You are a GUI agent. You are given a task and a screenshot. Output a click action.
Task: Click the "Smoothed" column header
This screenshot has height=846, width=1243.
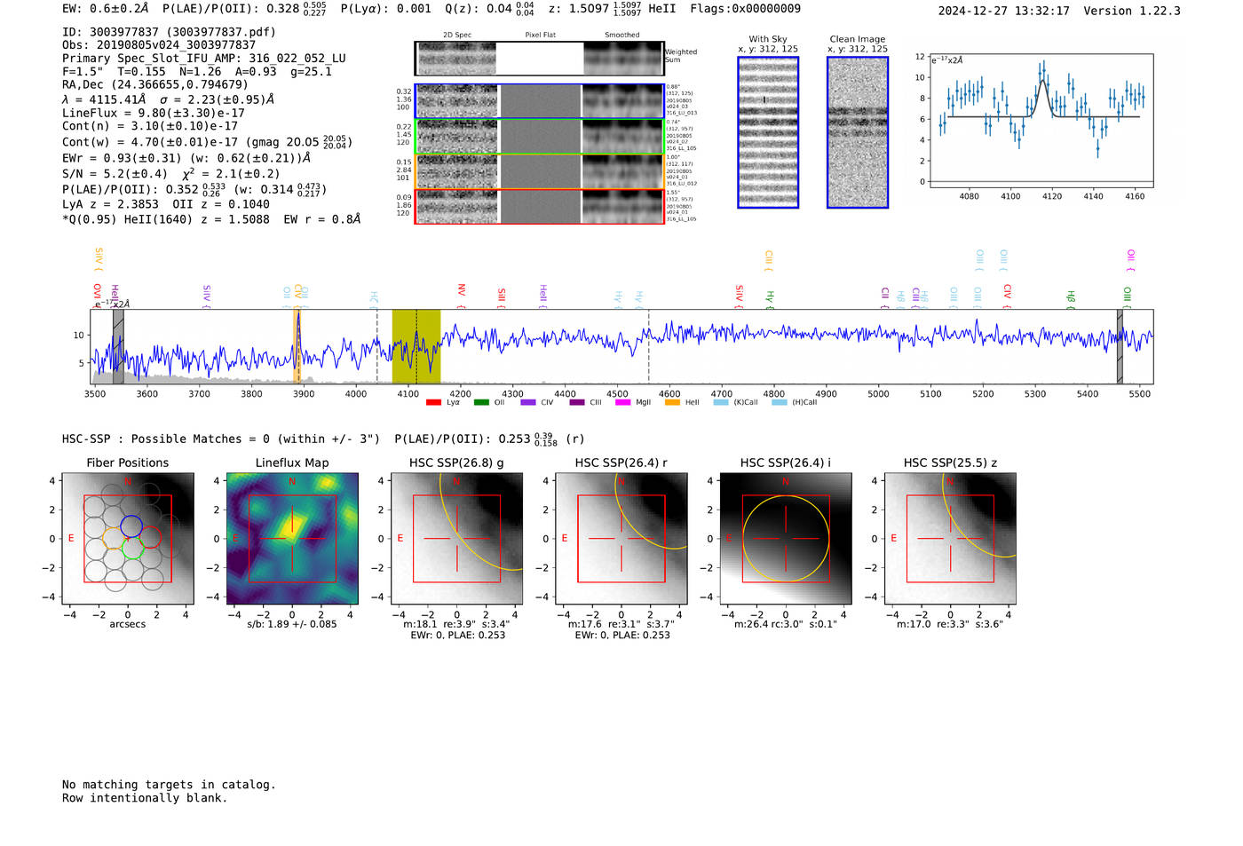pyautogui.click(x=622, y=36)
